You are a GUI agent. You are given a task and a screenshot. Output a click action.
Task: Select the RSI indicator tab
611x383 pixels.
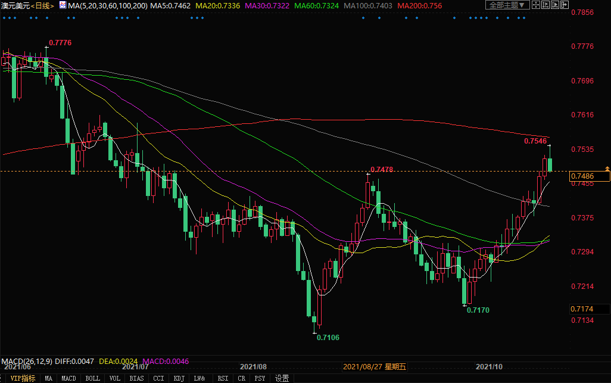pos(223,378)
